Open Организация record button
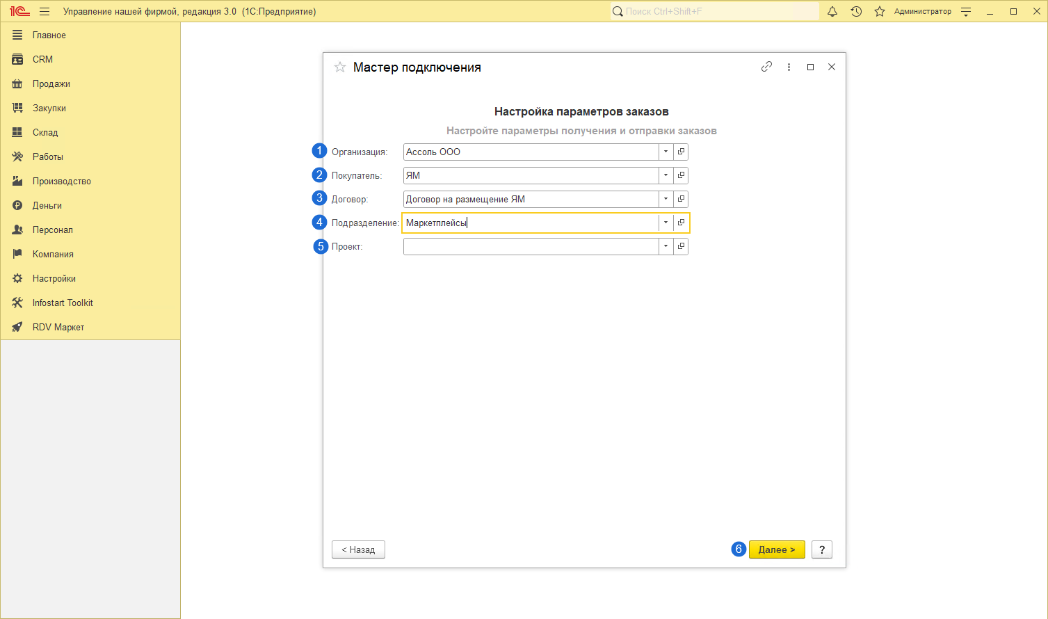Screen dimensions: 1048x619 [681, 152]
